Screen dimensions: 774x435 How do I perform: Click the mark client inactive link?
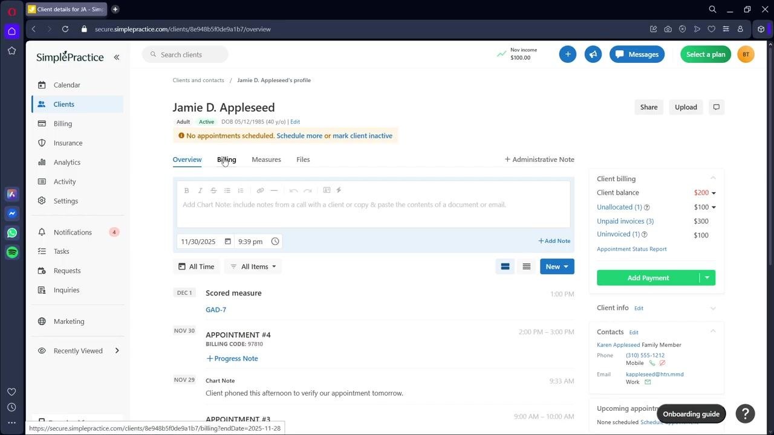[x=362, y=136]
